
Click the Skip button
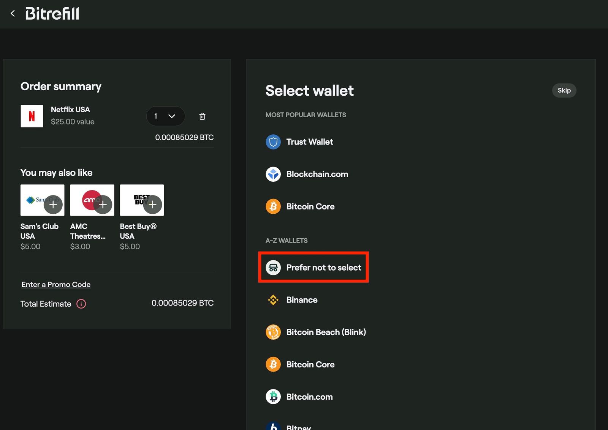coord(564,90)
